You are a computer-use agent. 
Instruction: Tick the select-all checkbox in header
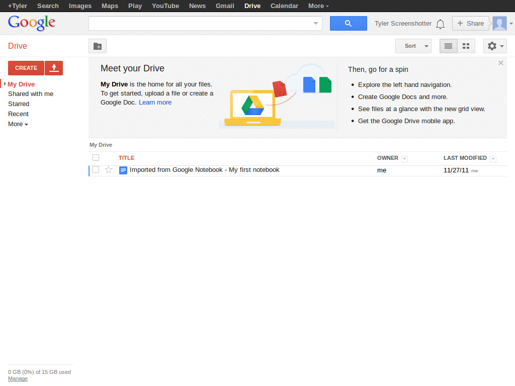(96, 157)
